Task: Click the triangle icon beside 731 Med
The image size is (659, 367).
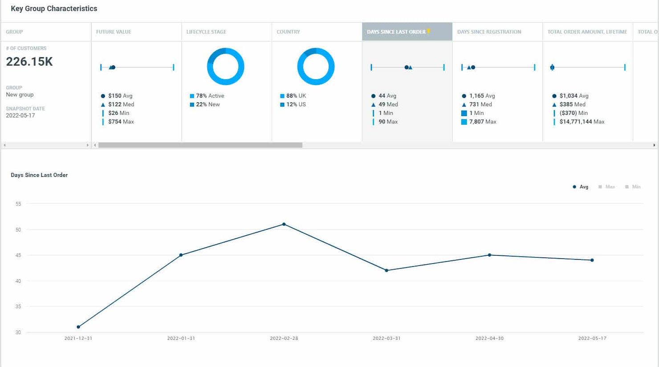Action: [464, 104]
